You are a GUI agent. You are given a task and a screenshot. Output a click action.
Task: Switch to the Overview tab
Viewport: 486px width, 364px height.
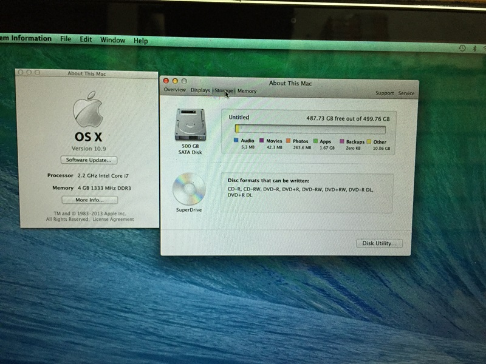click(x=174, y=90)
